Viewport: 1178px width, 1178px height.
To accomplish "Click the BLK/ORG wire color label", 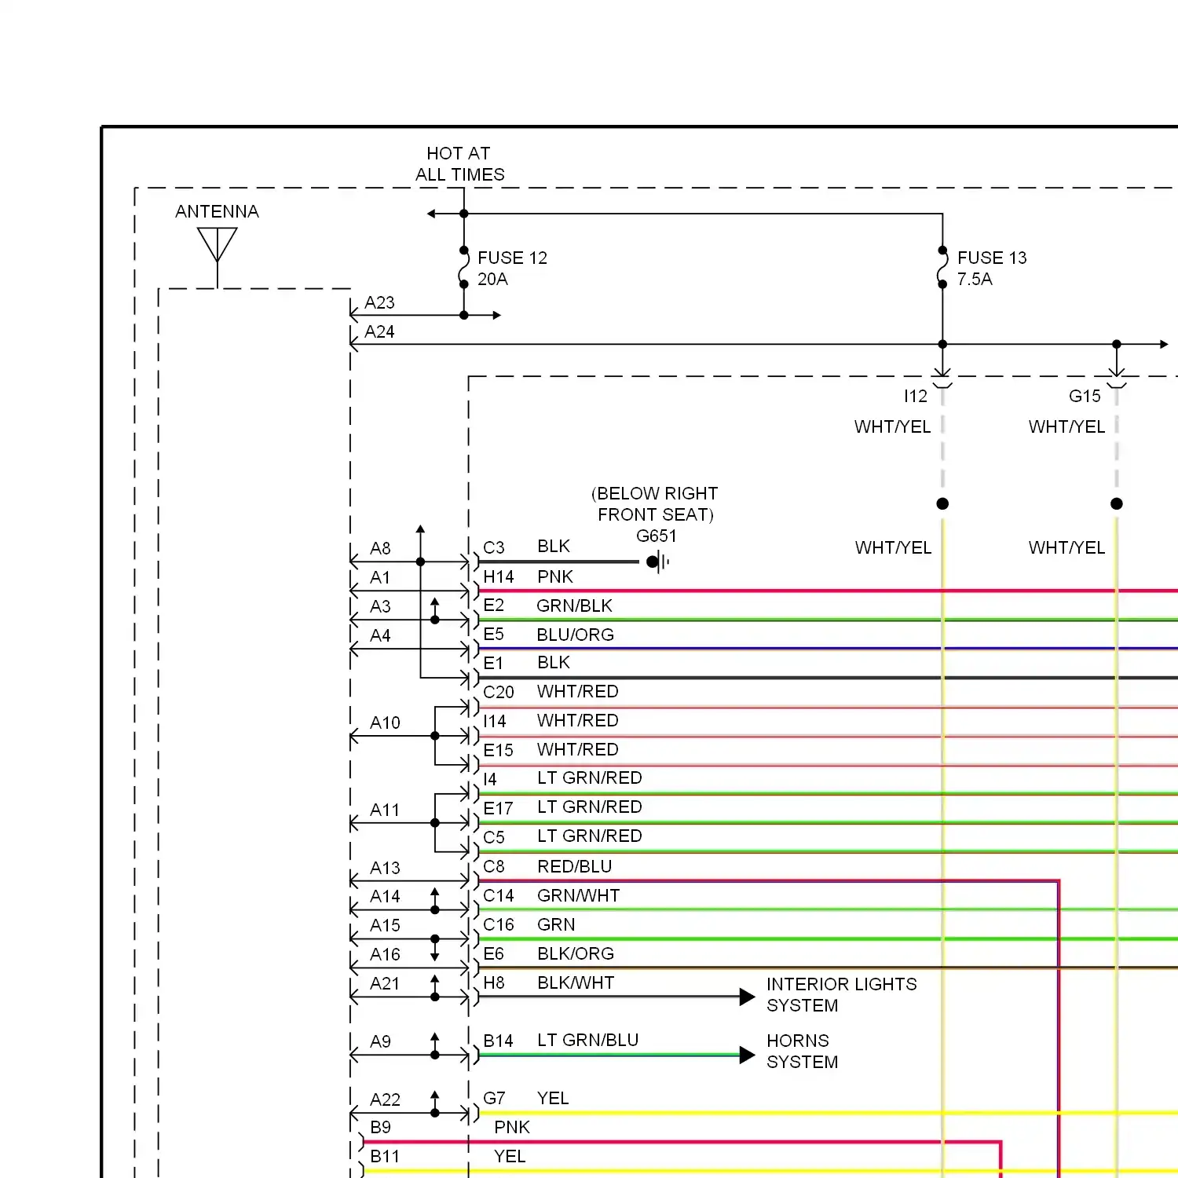I will coord(576,953).
